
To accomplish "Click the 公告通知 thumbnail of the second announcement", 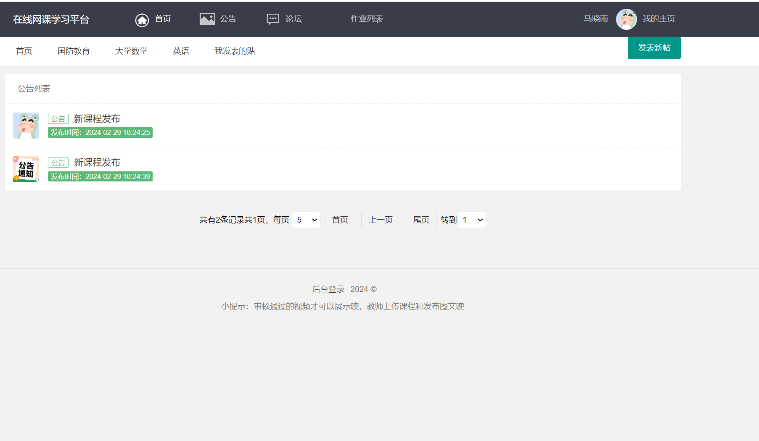I will point(26,169).
